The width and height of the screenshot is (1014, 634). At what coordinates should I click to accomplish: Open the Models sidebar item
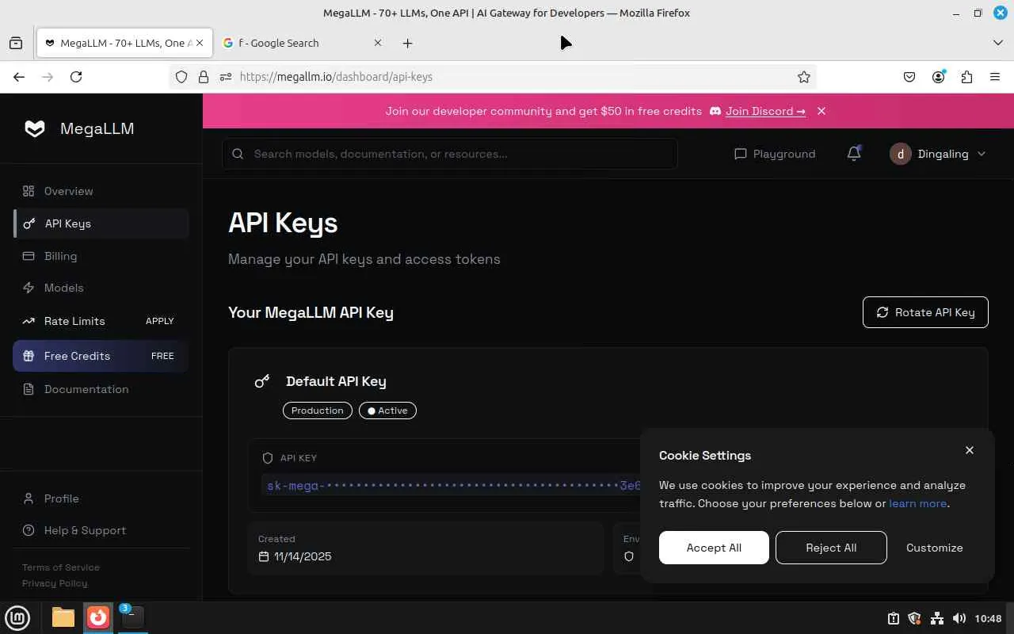(101, 288)
